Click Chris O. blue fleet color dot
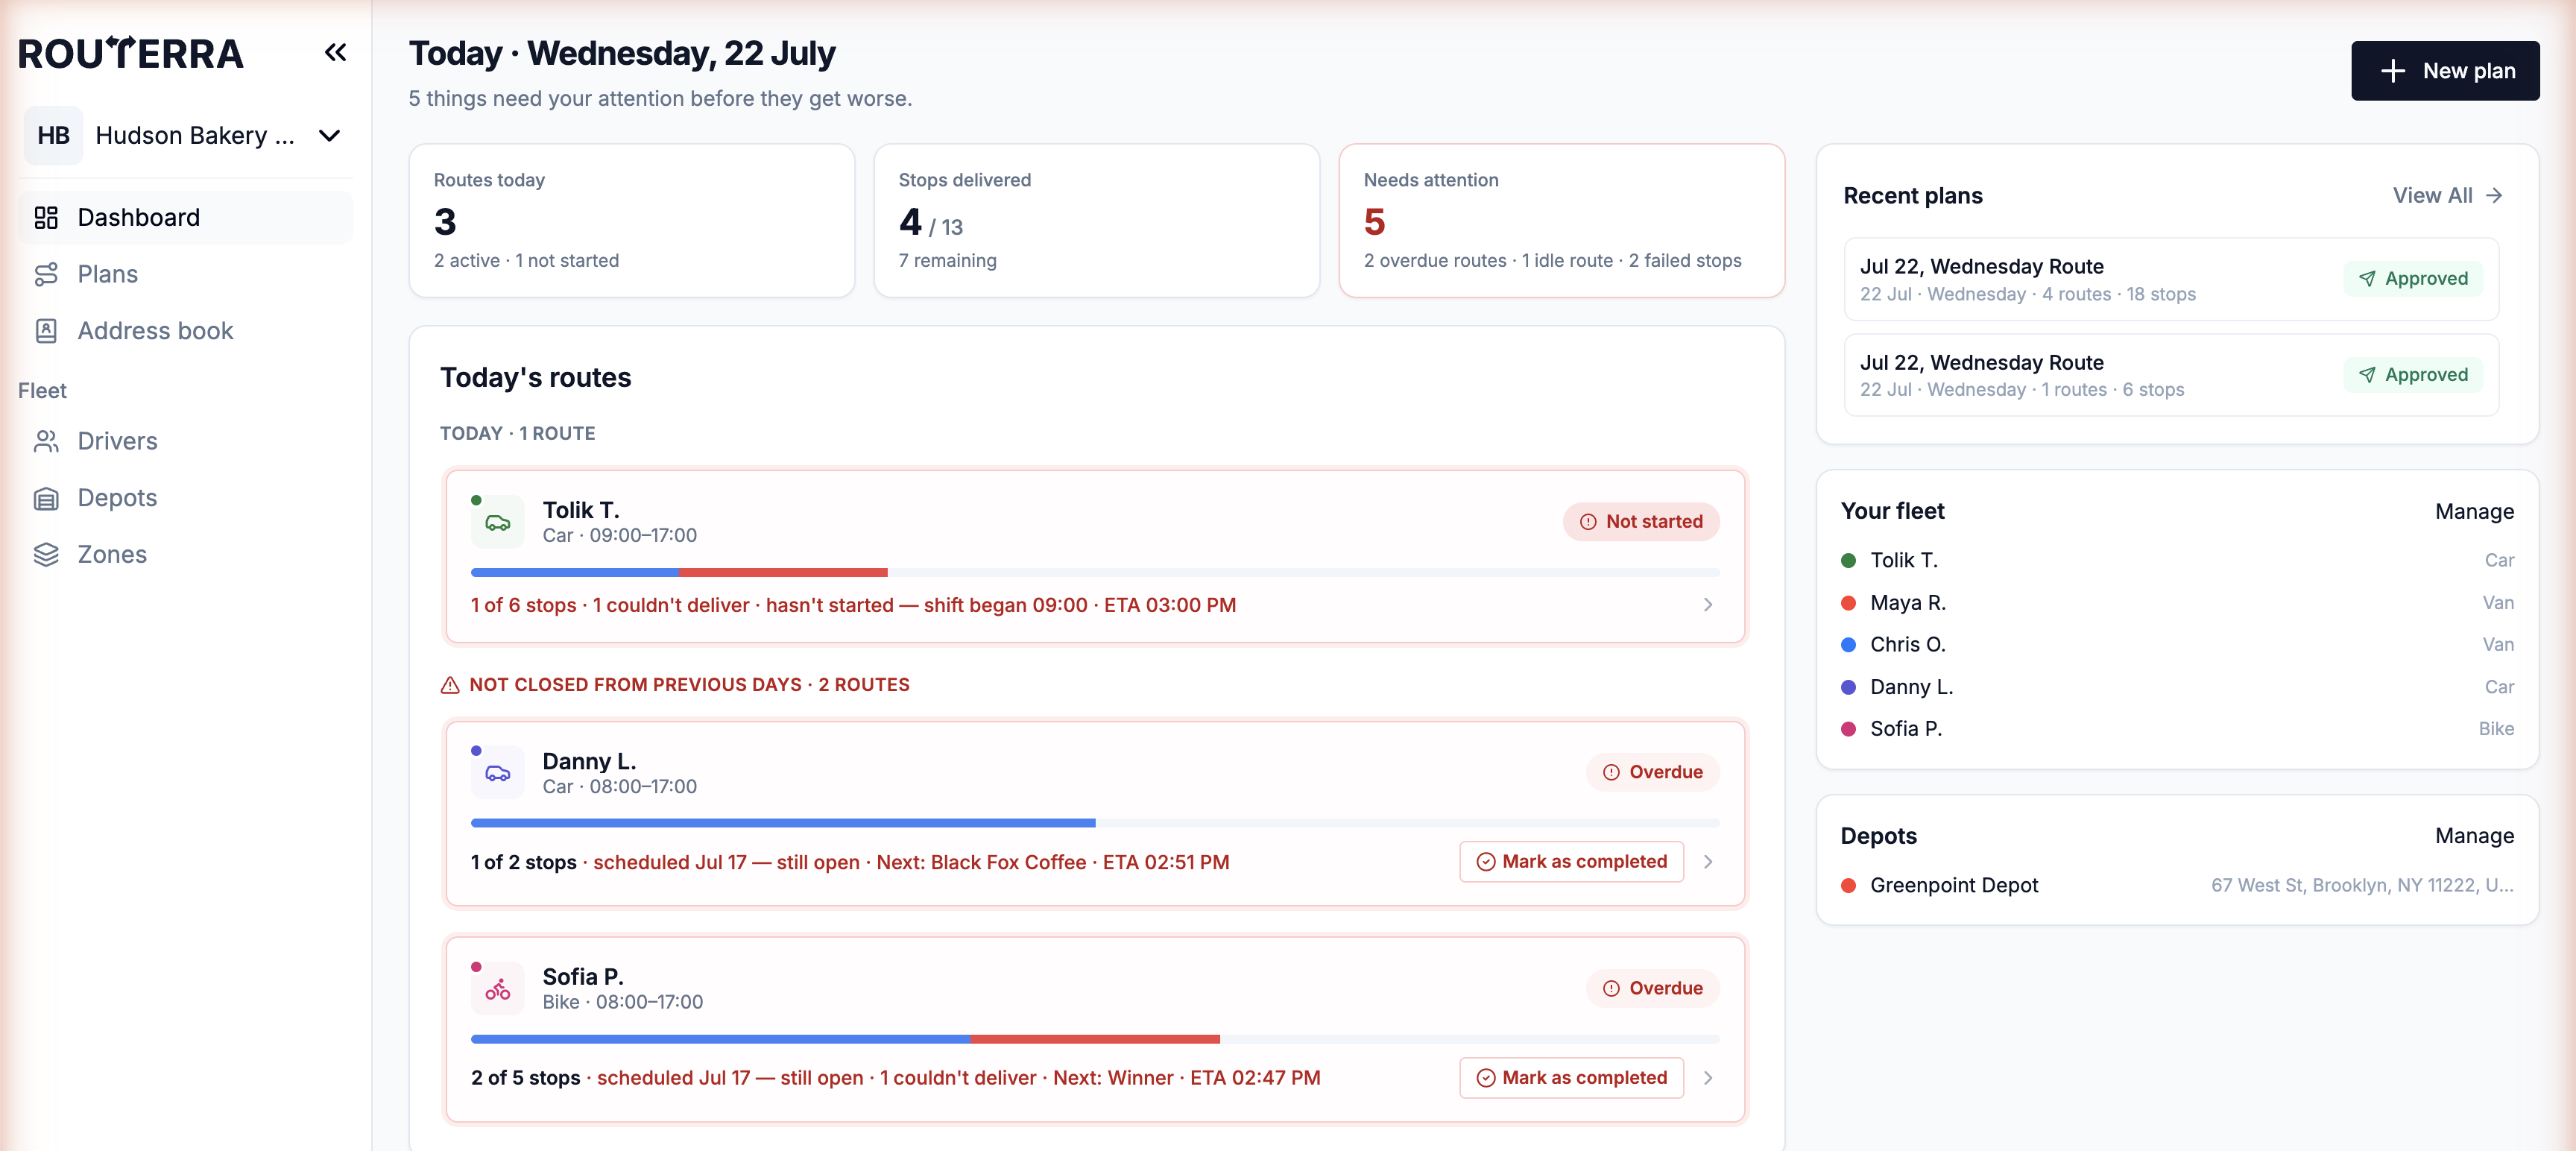This screenshot has height=1151, width=2576. pos(1848,644)
